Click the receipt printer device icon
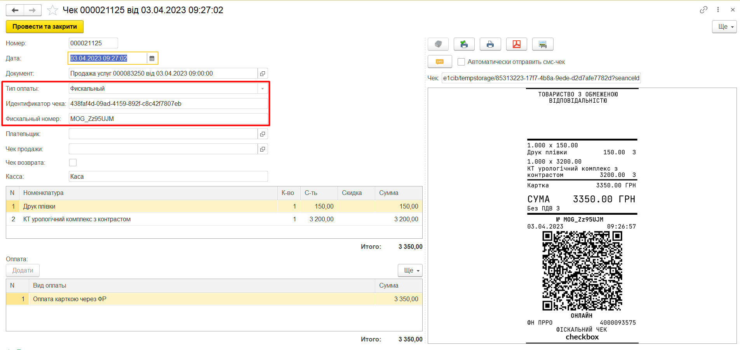The height and width of the screenshot is (350, 740). click(438, 44)
